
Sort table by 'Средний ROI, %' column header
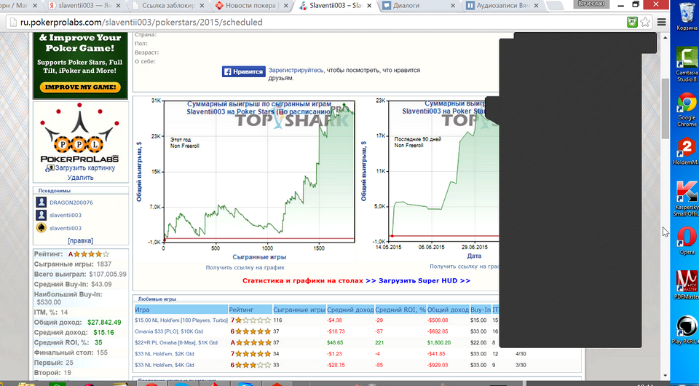pyautogui.click(x=399, y=310)
